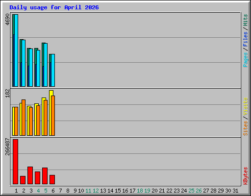Click day 5 orange sites bar

46,118
